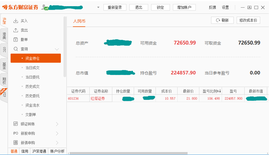269x155 pixels.
Task: Open the account selector dropdown arrow
Action: (98, 7)
